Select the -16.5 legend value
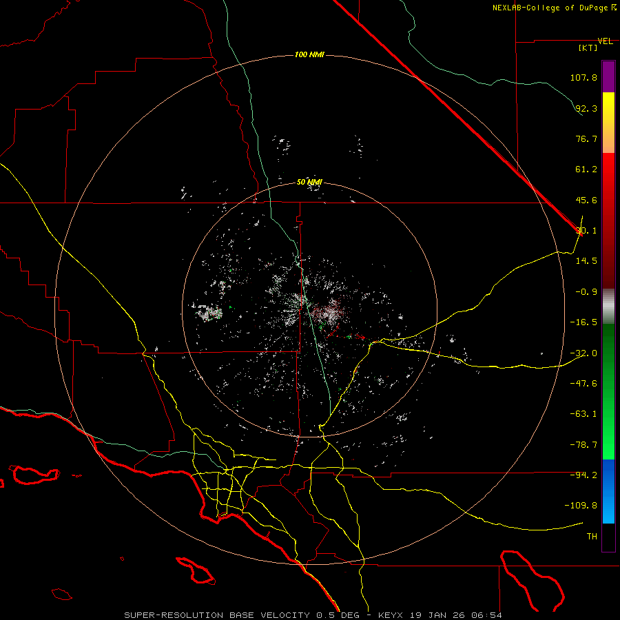 coord(583,322)
